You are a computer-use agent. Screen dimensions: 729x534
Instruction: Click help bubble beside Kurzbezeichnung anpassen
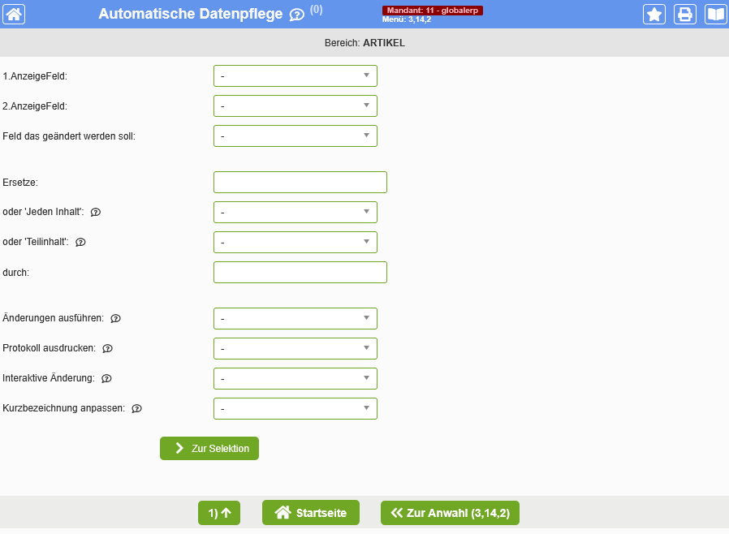136,408
